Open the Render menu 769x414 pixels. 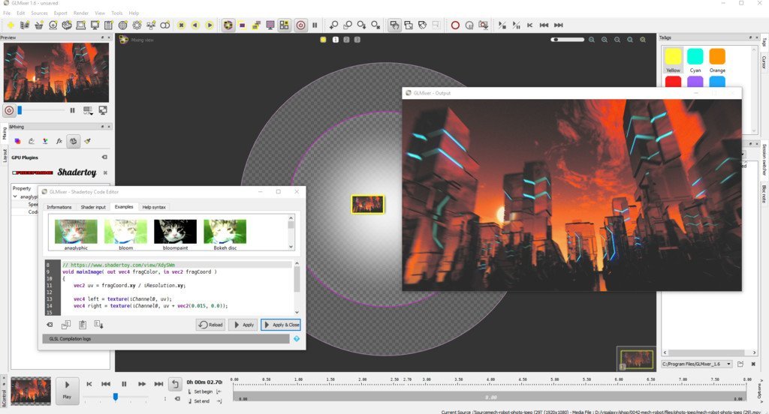pyautogui.click(x=81, y=13)
